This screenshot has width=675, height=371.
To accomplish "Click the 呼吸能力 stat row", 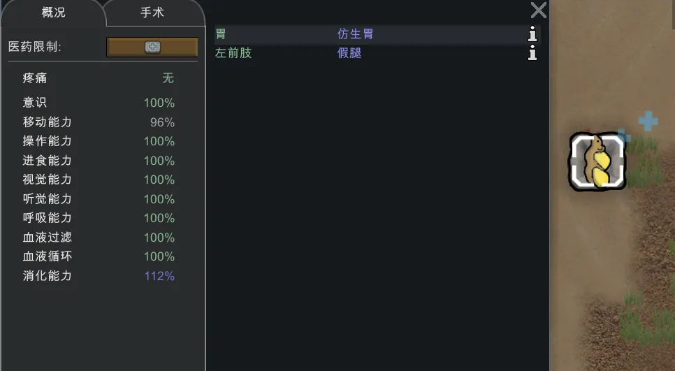I will 98,218.
